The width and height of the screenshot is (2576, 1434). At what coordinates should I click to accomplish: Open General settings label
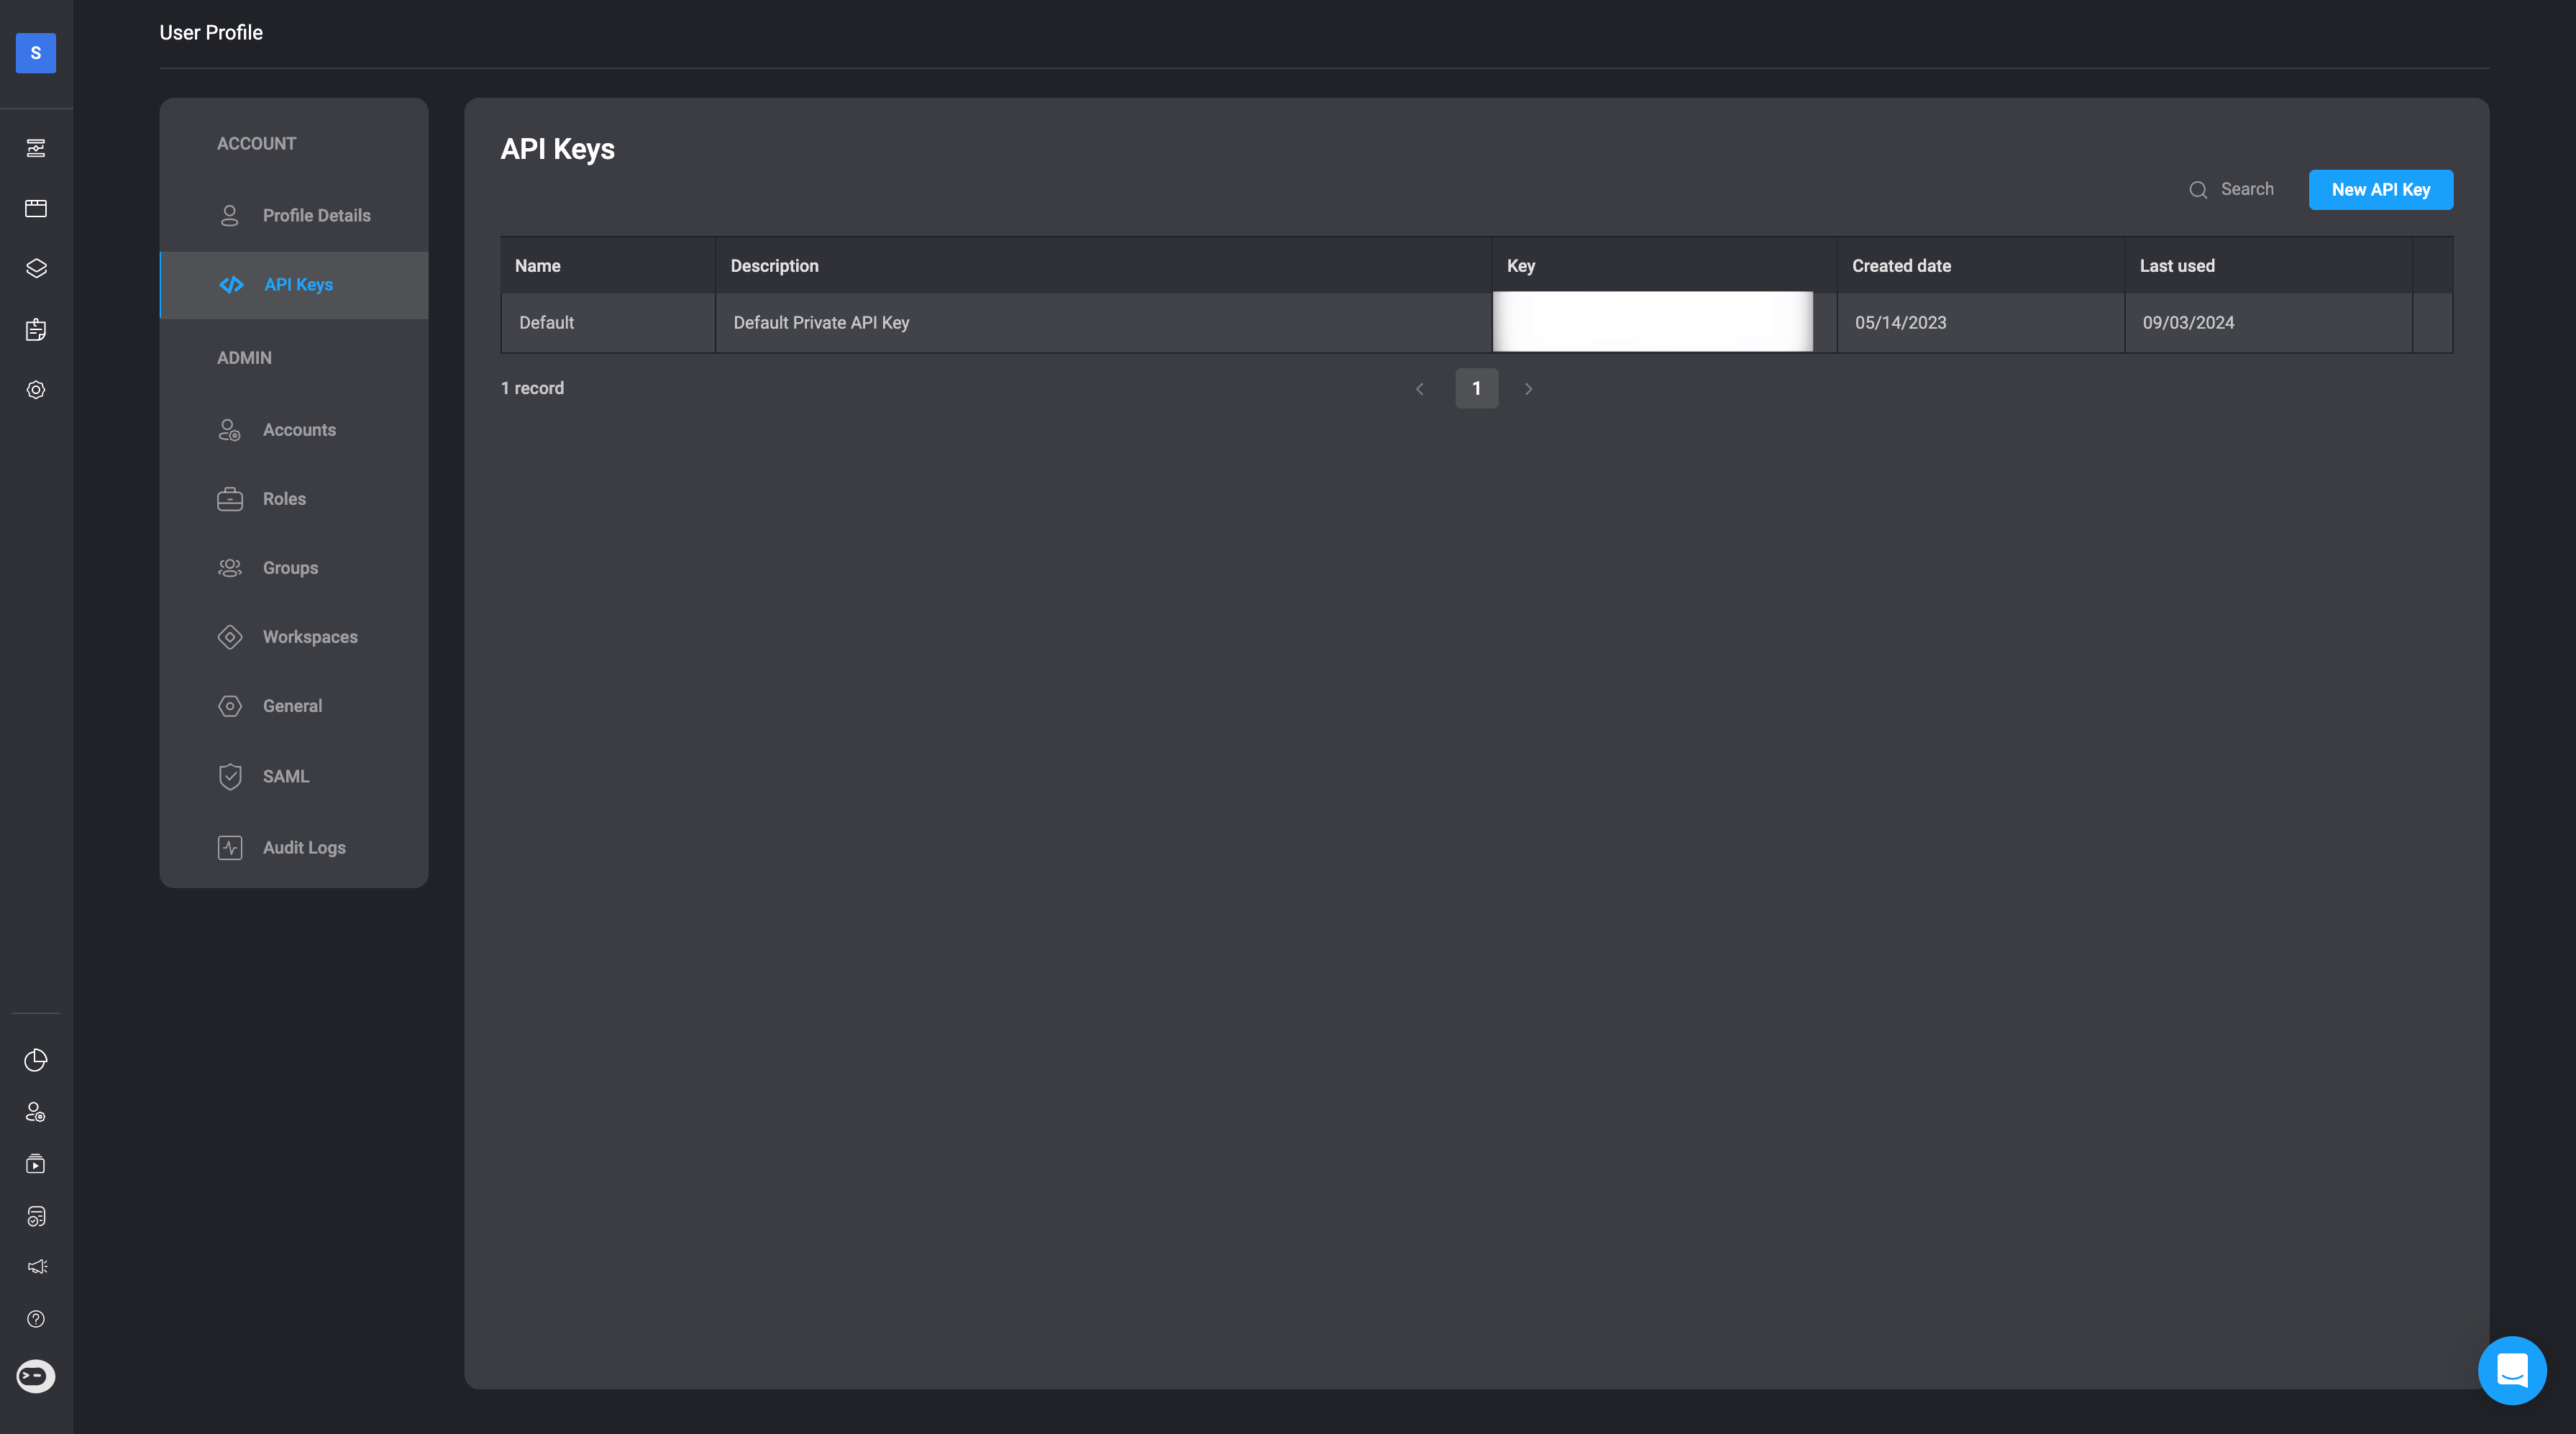coord(292,706)
